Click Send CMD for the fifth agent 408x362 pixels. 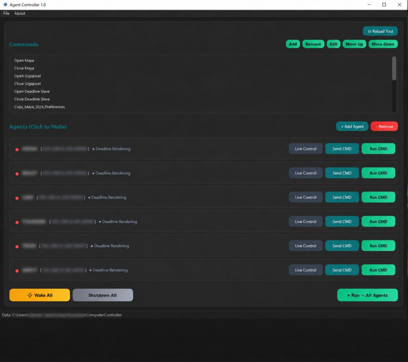coord(342,246)
